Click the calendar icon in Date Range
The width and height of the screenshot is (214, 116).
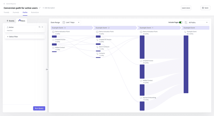coord(64,23)
